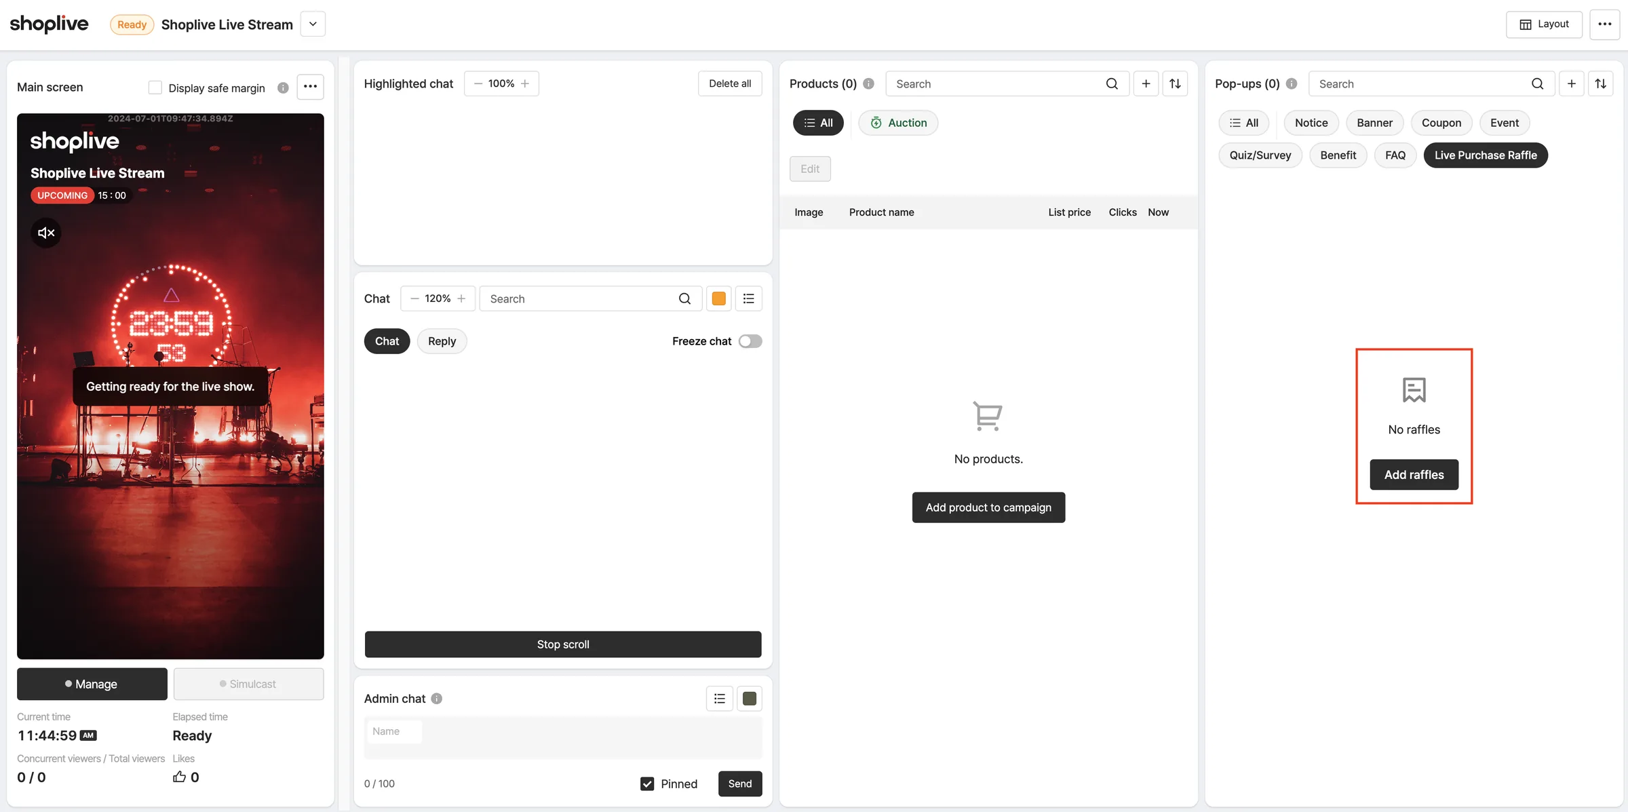Switch to the Reply chat tab

[x=442, y=341]
